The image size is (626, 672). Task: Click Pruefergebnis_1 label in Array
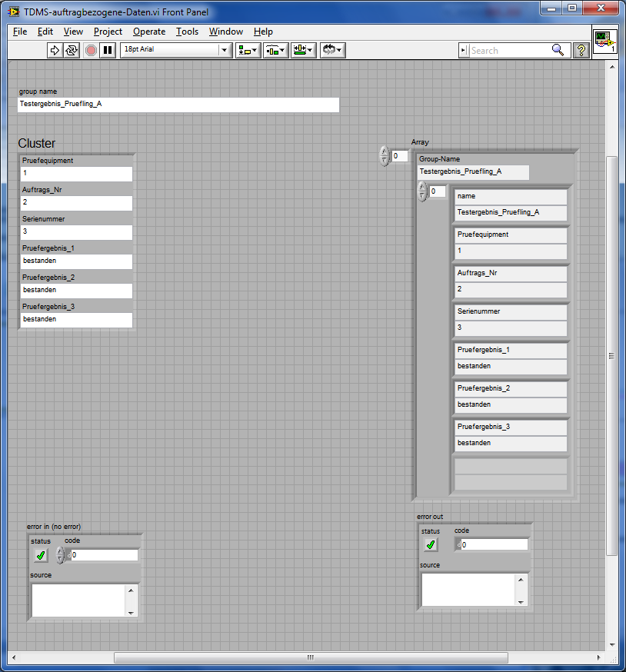pos(511,351)
